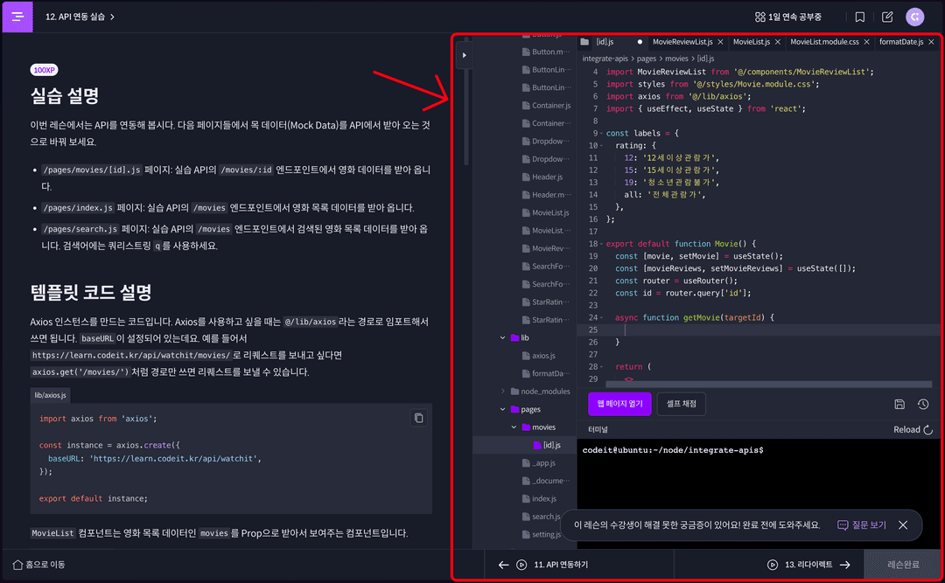Switch to the MovieList.js tab

pyautogui.click(x=752, y=42)
